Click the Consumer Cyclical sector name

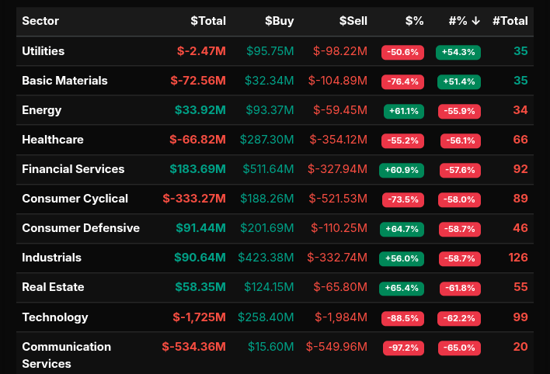point(75,199)
